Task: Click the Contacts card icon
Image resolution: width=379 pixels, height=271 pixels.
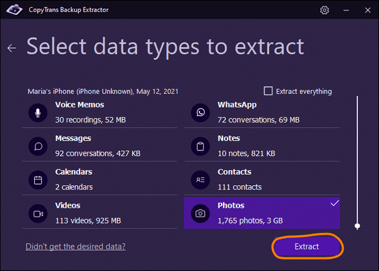Action: 200,180
